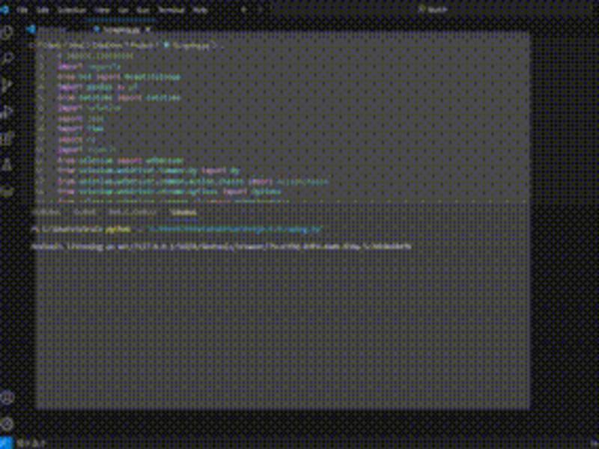
Task: Open the Search view in activity bar
Action: (x=7, y=59)
